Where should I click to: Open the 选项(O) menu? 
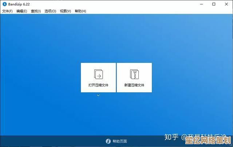pyautogui.click(x=50, y=11)
